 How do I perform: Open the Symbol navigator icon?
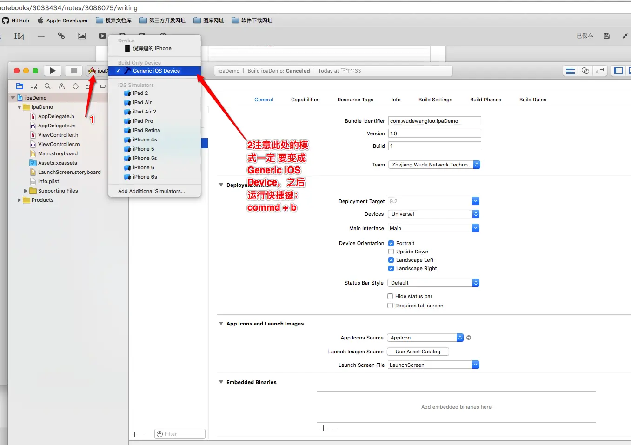pyautogui.click(x=33, y=86)
